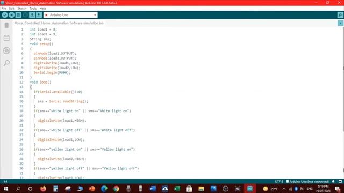Open Google Chrome from the taskbar
Image resolution: width=344 pixels, height=193 pixels.
(x=116, y=189)
